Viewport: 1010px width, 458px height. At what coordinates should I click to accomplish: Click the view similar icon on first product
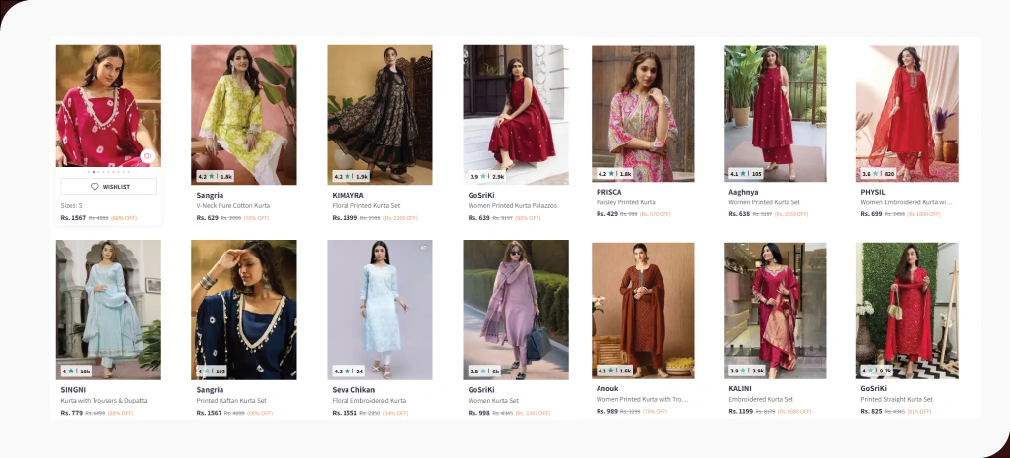[147, 155]
